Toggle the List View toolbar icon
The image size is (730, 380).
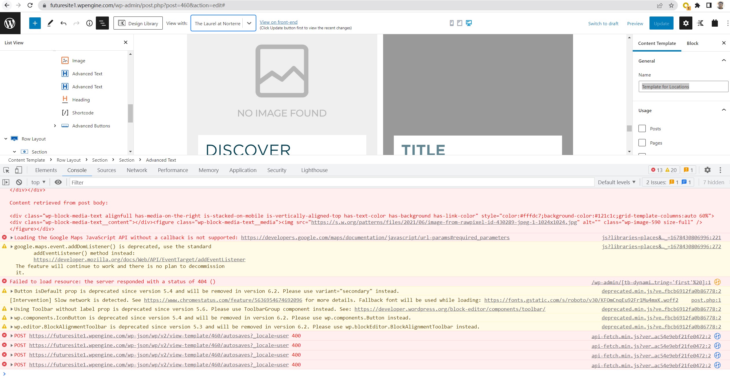(103, 23)
